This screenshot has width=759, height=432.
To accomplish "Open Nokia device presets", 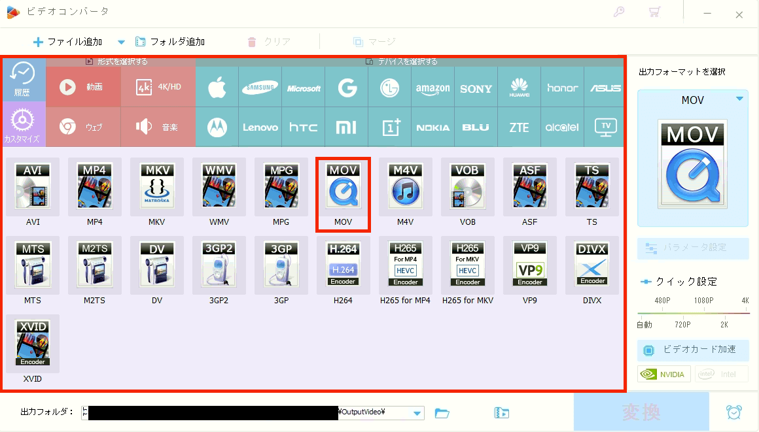I will 432,127.
